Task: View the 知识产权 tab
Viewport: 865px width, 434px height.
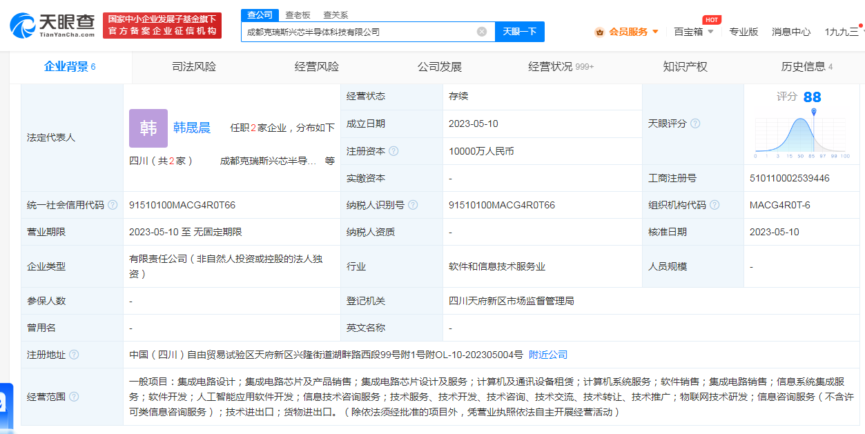Action: pyautogui.click(x=686, y=67)
